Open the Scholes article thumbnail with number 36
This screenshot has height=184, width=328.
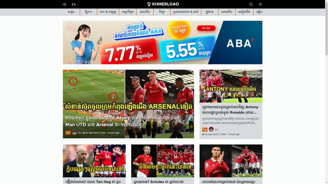tap(163, 161)
